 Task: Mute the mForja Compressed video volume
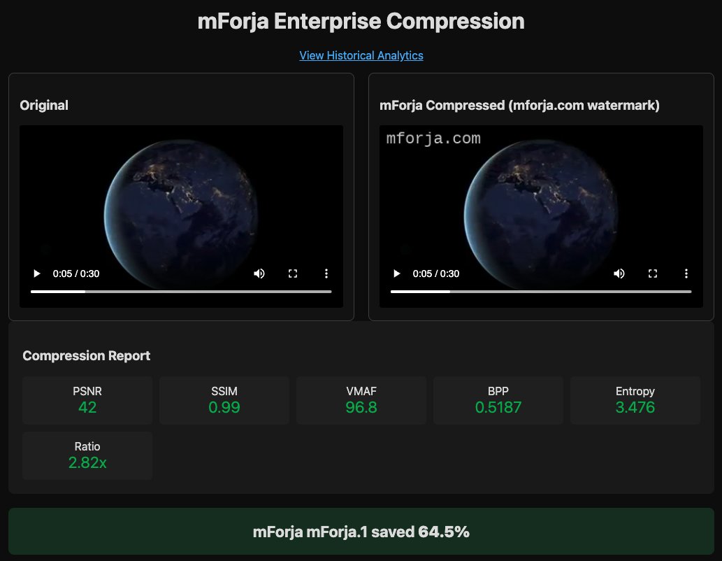click(619, 274)
